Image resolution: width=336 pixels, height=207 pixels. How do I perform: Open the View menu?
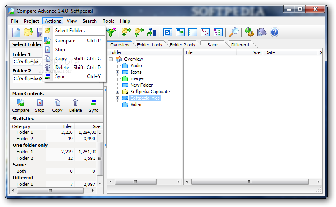point(72,21)
